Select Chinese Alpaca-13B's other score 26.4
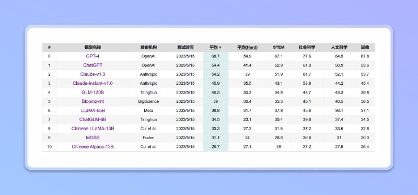The height and width of the screenshot is (195, 418). 365,147
